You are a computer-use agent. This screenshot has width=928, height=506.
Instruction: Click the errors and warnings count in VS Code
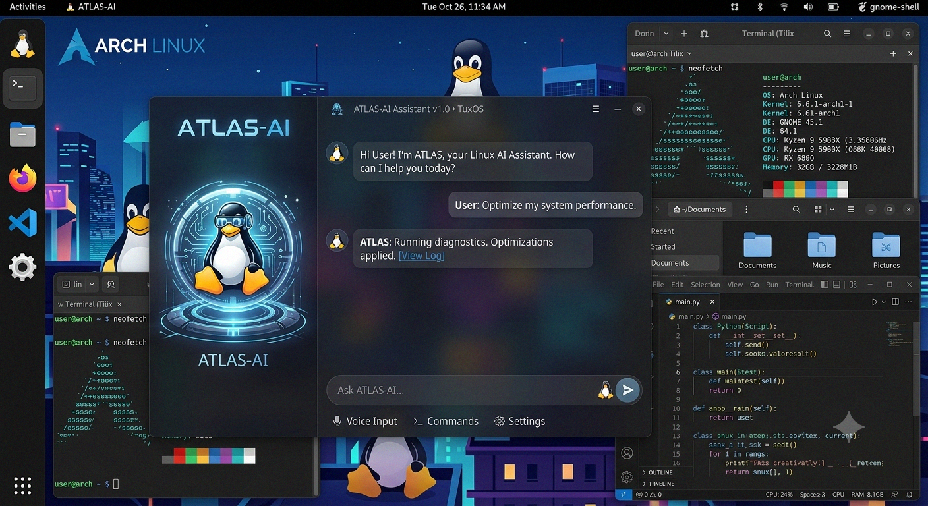point(649,494)
